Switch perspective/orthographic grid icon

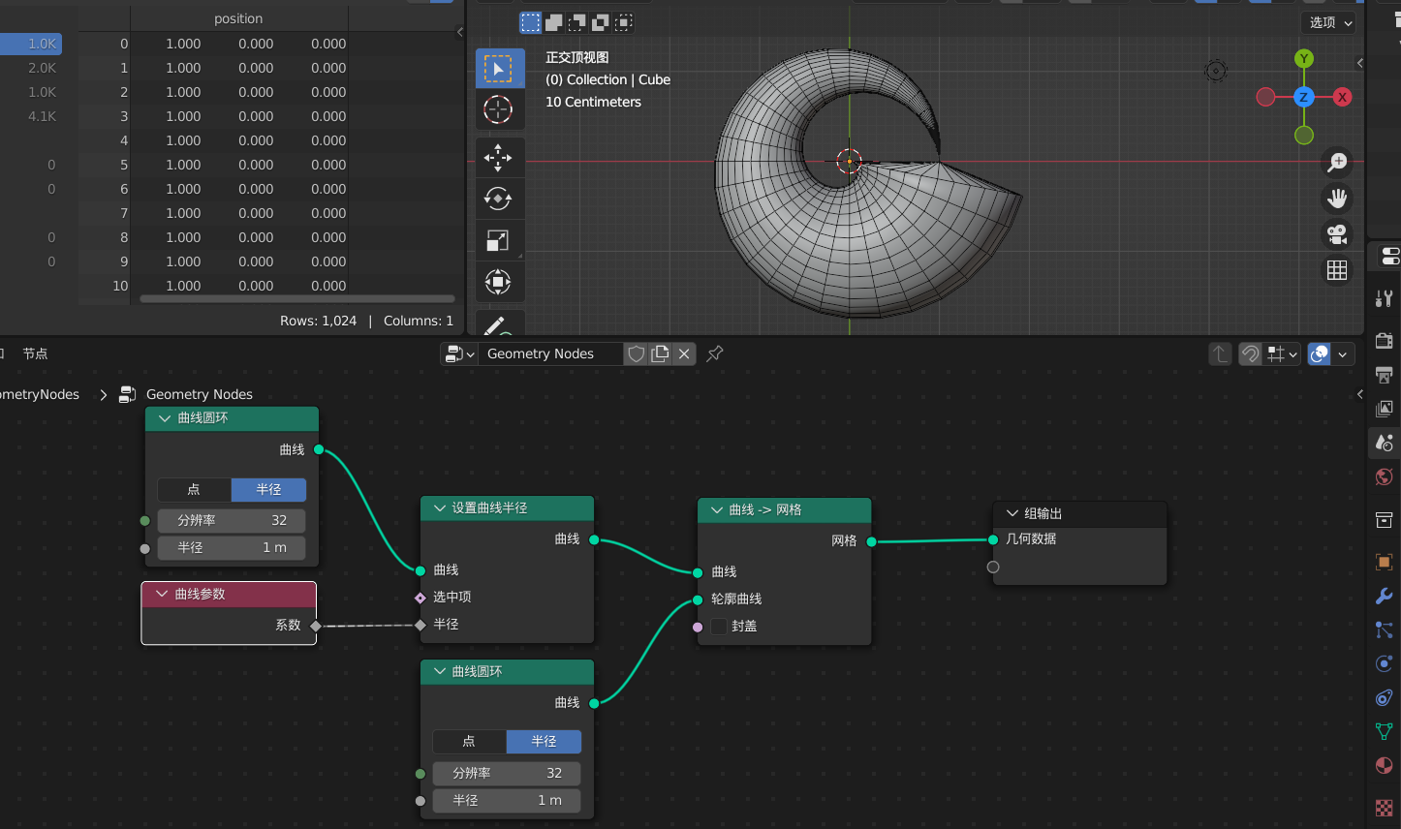coord(1337,270)
